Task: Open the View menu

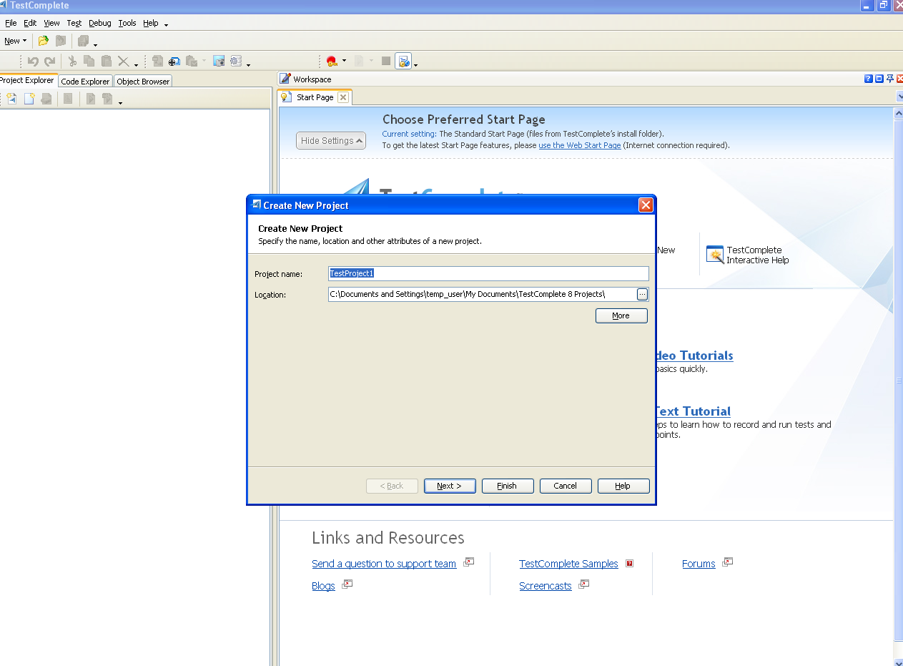Action: (51, 23)
